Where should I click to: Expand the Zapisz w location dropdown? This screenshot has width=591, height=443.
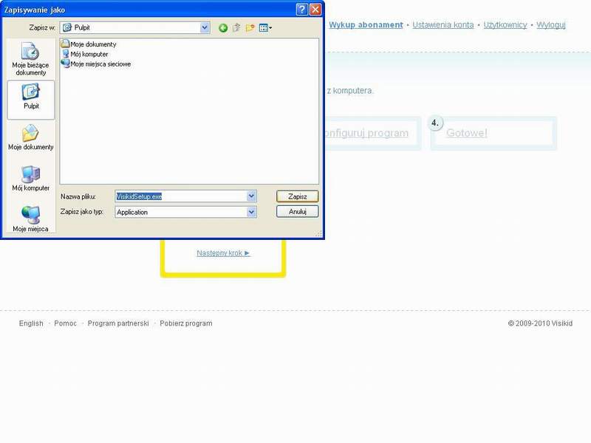click(x=205, y=27)
